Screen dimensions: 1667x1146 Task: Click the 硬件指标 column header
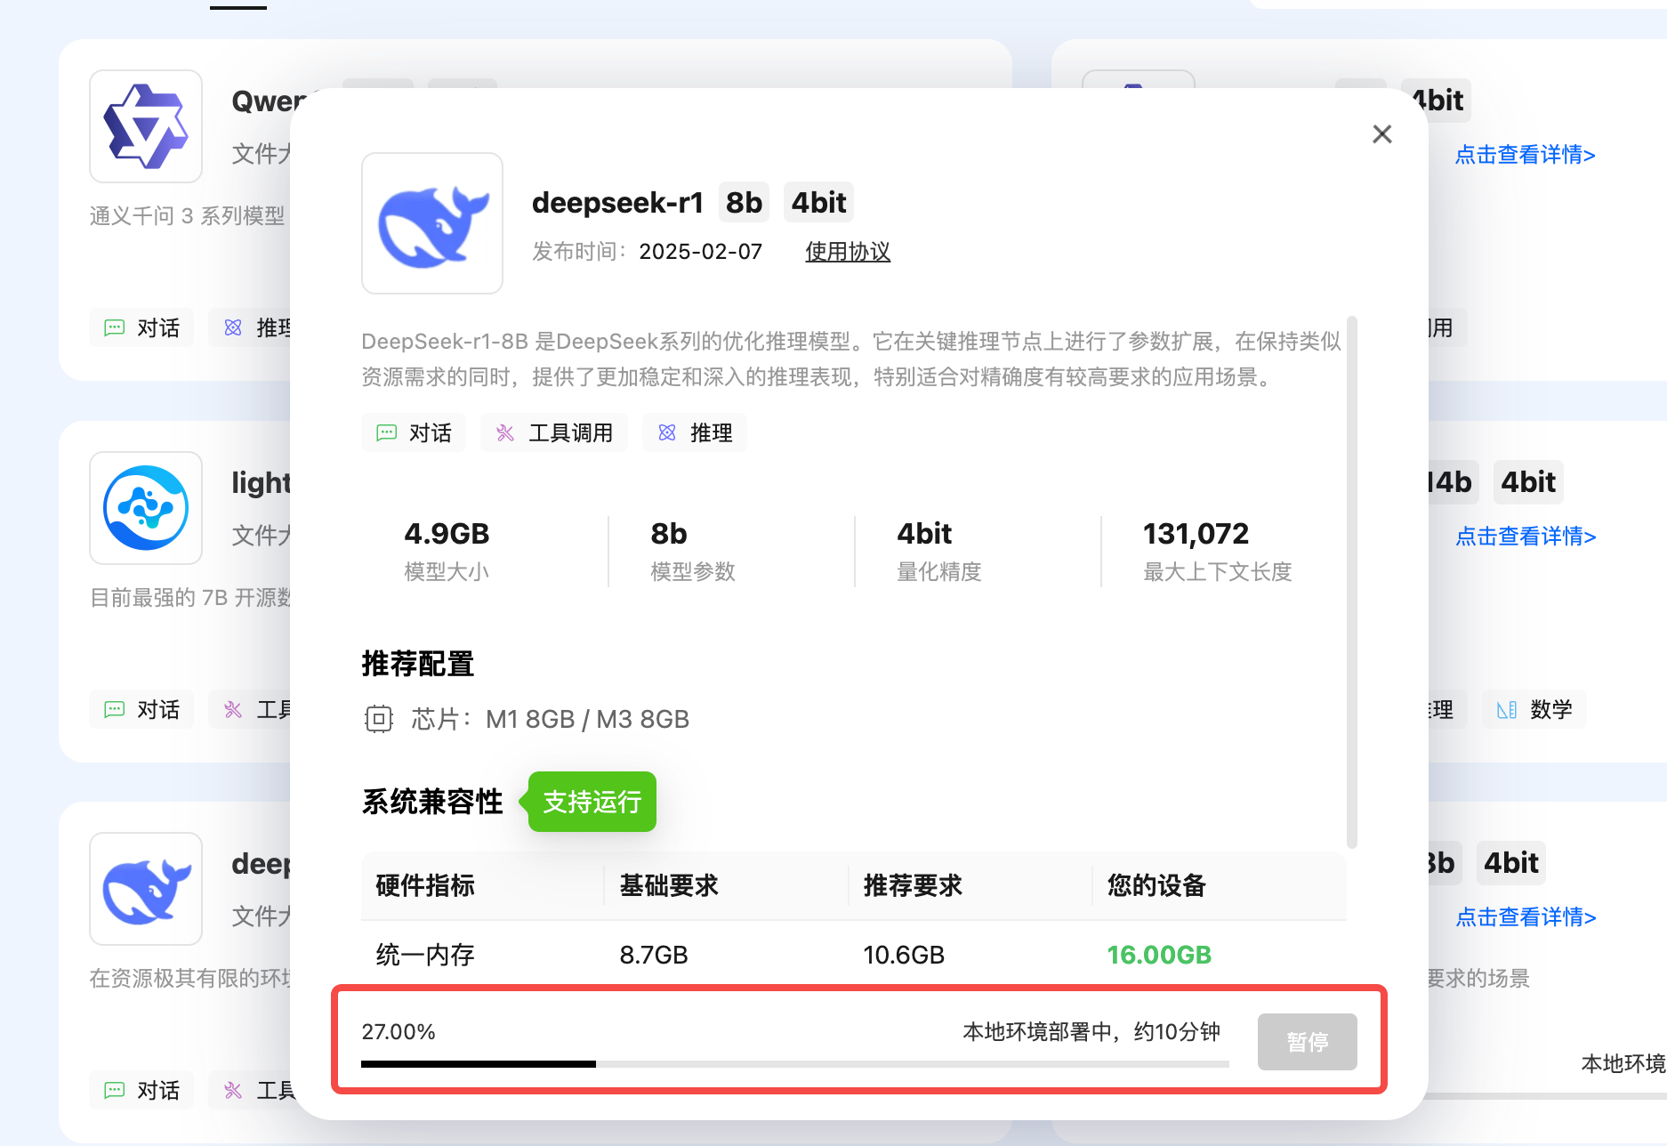[x=425, y=885]
